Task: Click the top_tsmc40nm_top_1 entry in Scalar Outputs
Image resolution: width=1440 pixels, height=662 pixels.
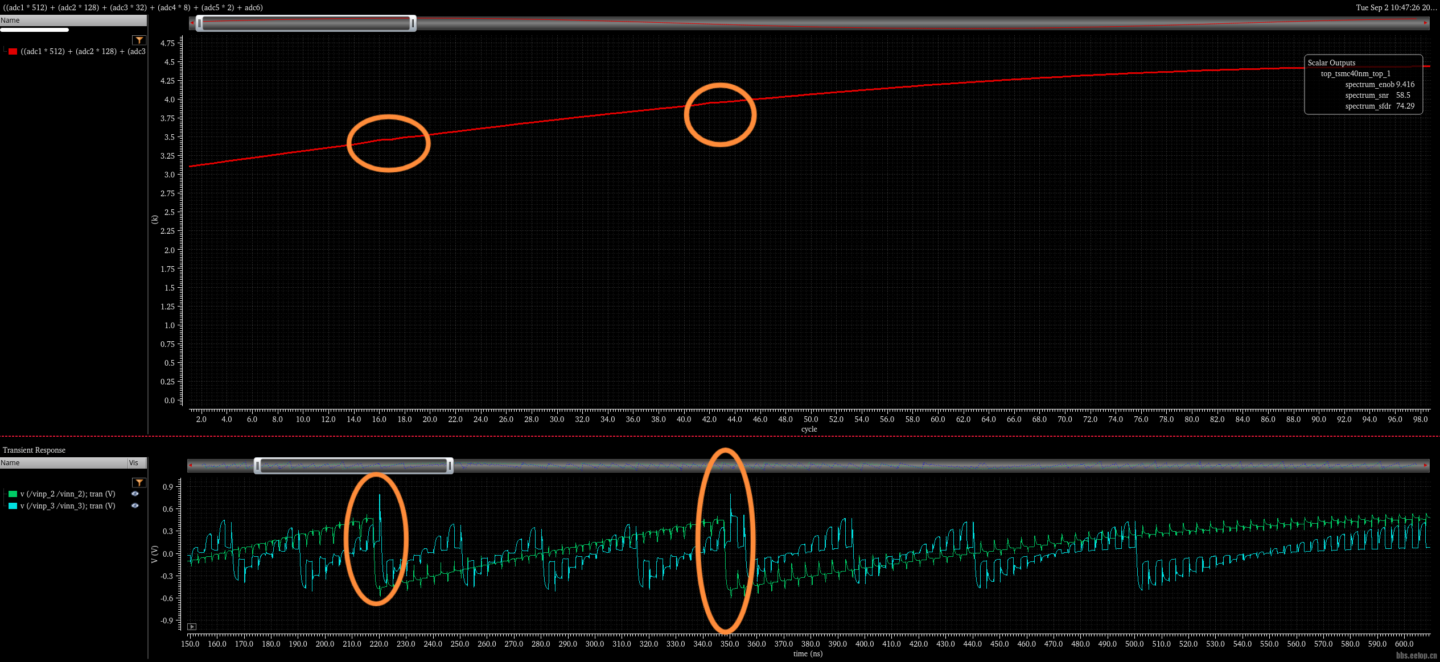Action: click(x=1355, y=73)
